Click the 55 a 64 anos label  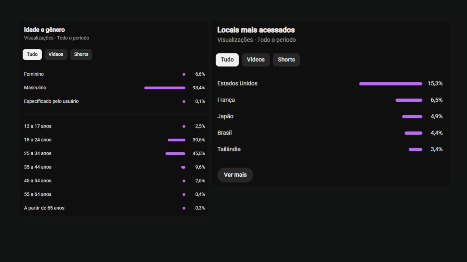(38, 194)
